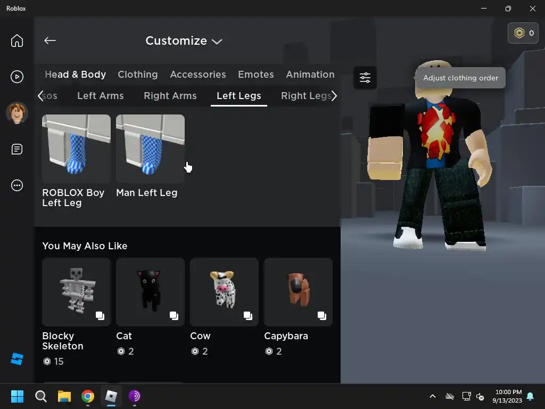Open the chat messages icon in sidebar
The width and height of the screenshot is (545, 409).
[16, 149]
